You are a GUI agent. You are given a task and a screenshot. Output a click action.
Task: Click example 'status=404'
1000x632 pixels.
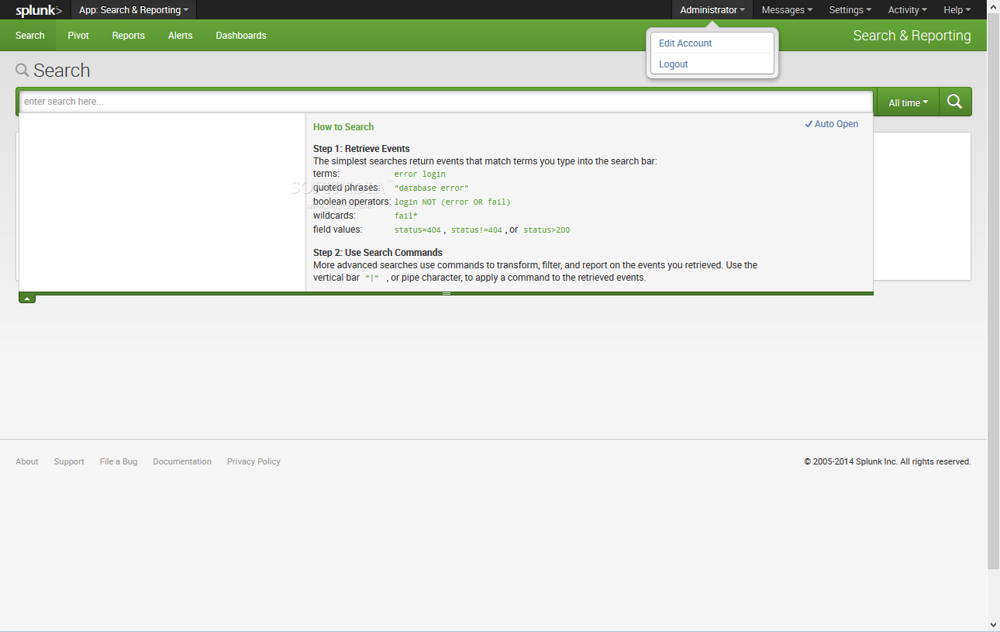tap(418, 230)
